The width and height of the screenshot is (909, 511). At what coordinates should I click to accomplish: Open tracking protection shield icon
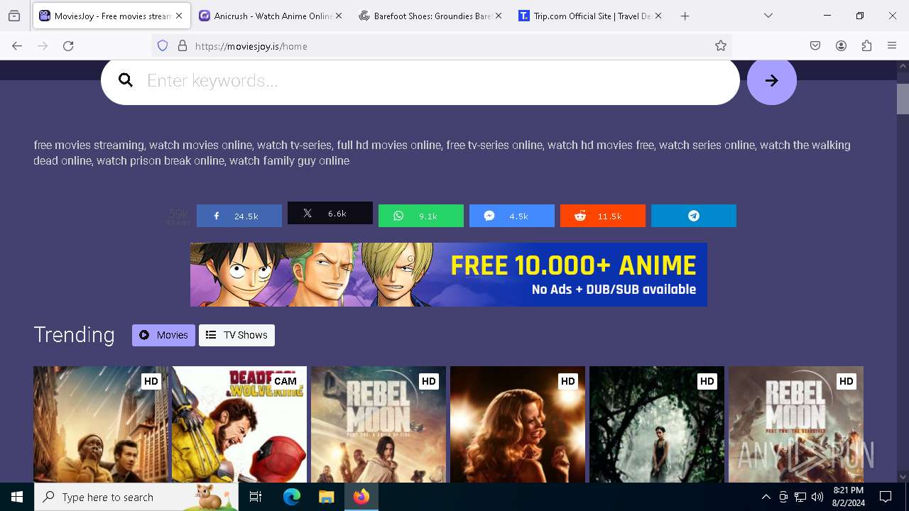tap(163, 46)
